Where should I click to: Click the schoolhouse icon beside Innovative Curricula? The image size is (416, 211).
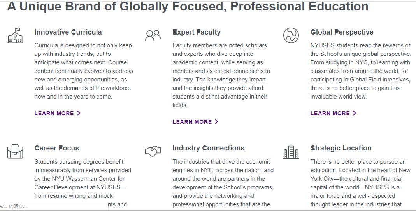tap(15, 35)
